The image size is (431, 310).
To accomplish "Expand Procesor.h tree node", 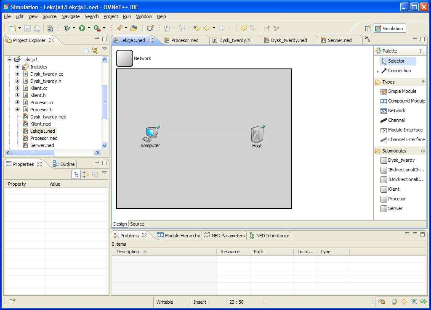I will pyautogui.click(x=17, y=110).
